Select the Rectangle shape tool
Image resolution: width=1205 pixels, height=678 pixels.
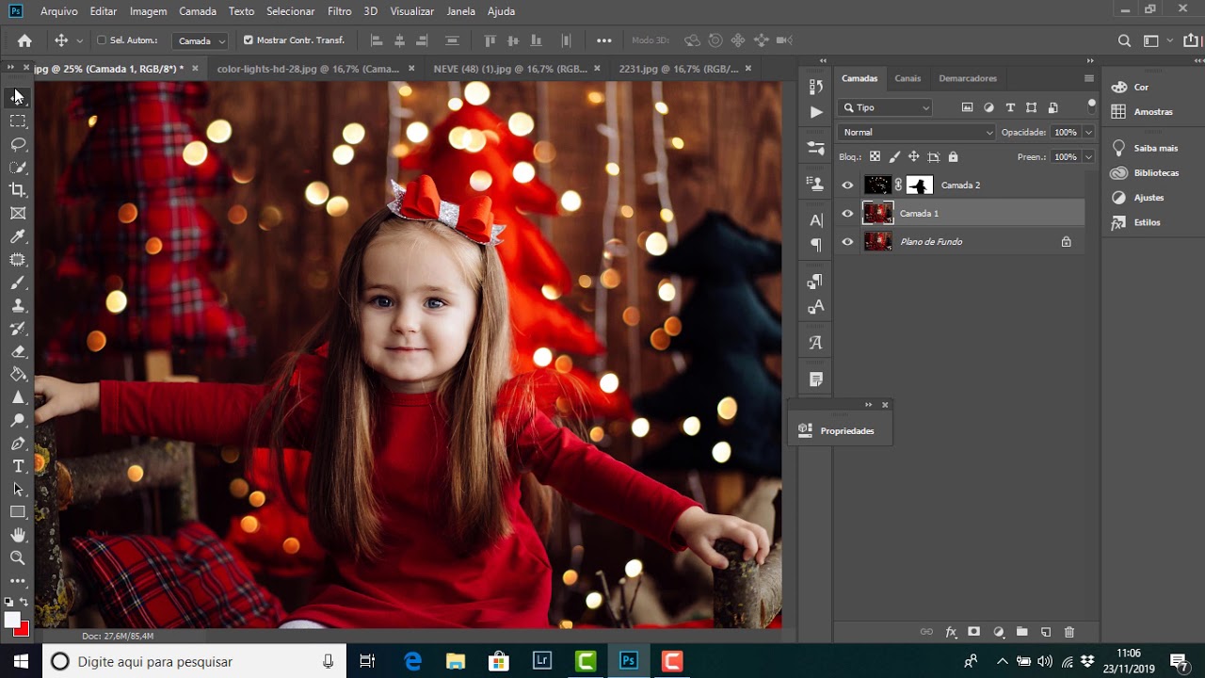point(18,512)
